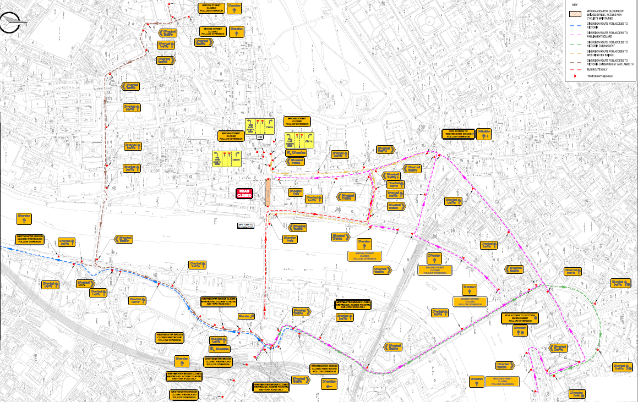Image resolution: width=638 pixels, height=402 pixels.
Task: Click the For Access to Westminster Bridge sign
Action: 458,134
